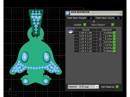Select the 1.12 X 1.12 size cell
Viewport: 130px width, 97px height.
(x=85, y=45)
